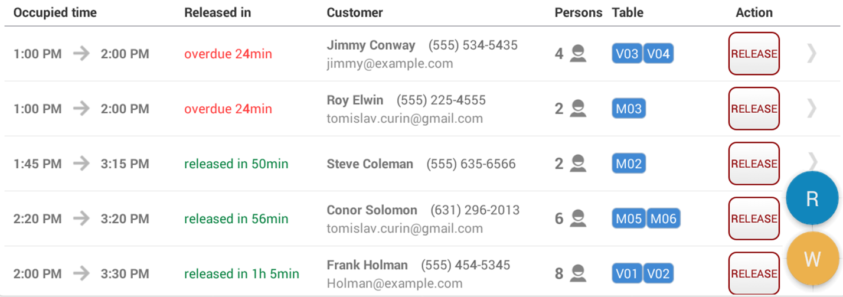Sort by Released in column header
The height and width of the screenshot is (297, 843).
click(217, 12)
